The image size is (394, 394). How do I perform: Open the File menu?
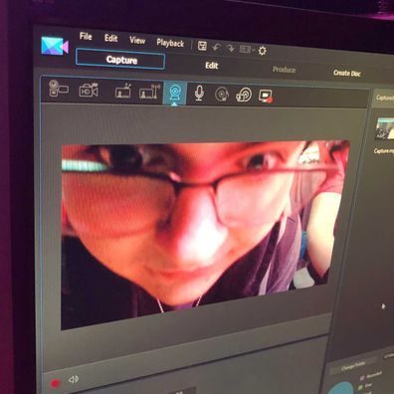coord(86,37)
